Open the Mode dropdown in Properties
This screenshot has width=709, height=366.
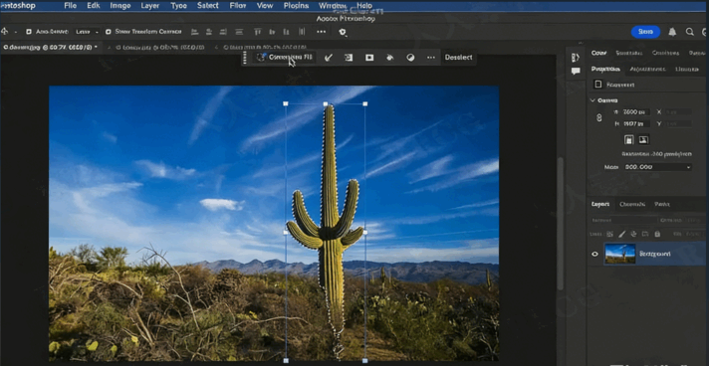[658, 167]
